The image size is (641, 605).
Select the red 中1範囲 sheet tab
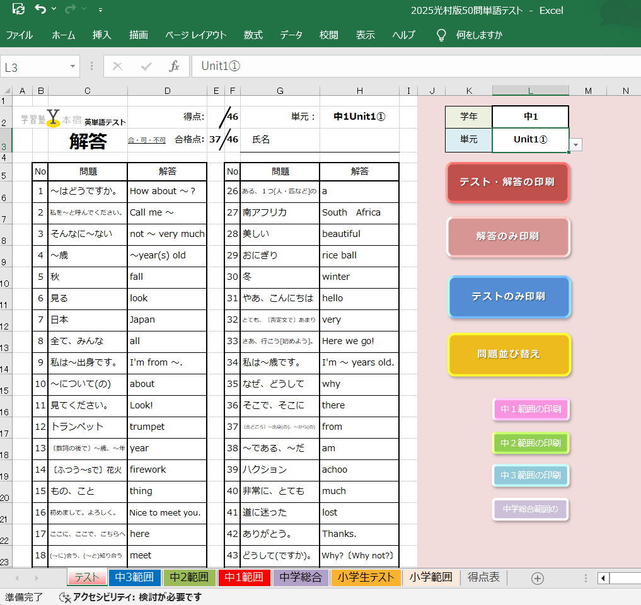click(244, 577)
